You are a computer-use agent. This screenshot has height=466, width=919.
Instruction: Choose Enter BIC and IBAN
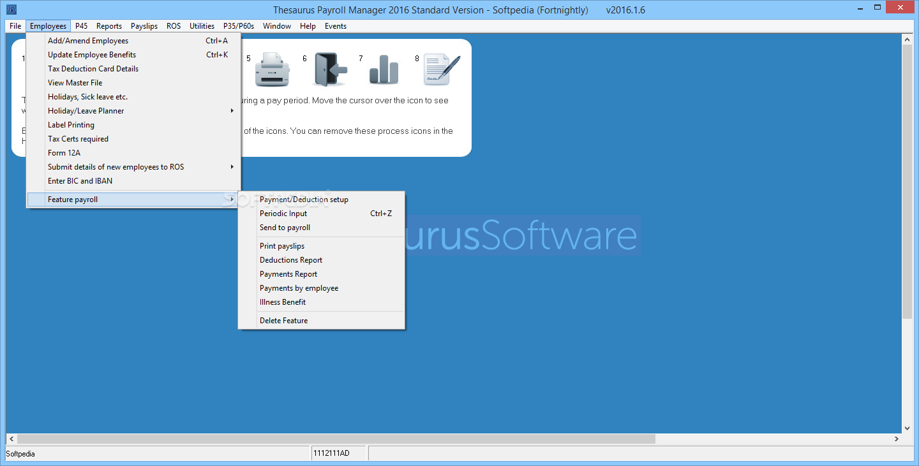133,181
